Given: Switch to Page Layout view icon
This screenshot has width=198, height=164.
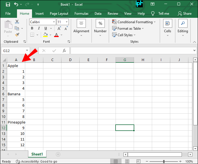Looking at the screenshot, I should click(127, 161).
